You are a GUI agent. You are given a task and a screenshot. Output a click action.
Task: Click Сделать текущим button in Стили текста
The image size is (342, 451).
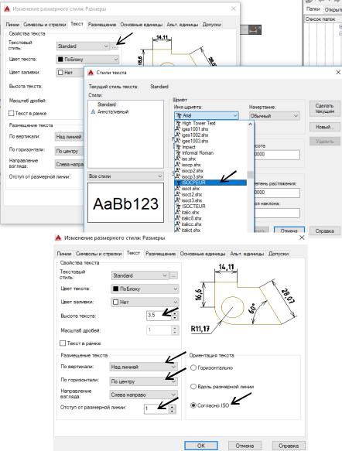coord(325,108)
